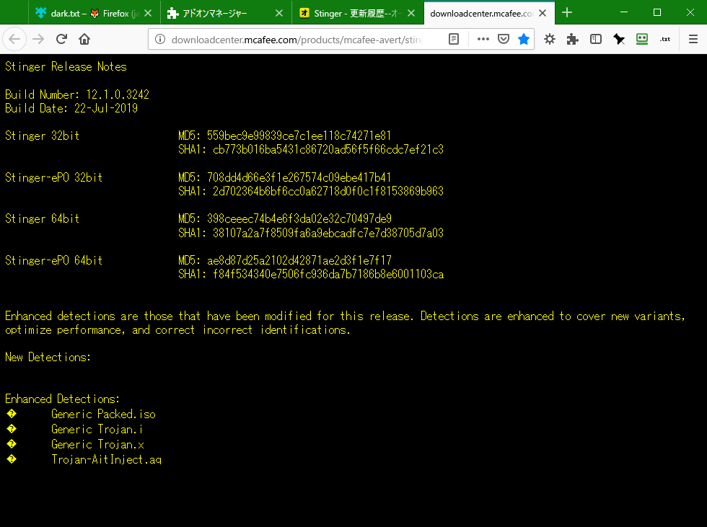Show site information for mcafee.com
The image size is (707, 527).
pyautogui.click(x=159, y=39)
